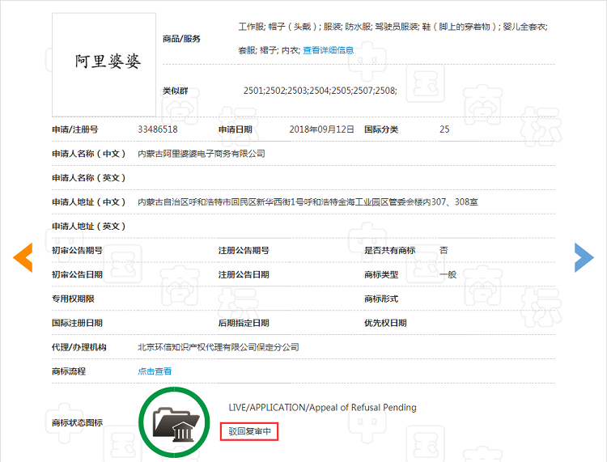Click the similar group codes 2501;2502;2503
This screenshot has height=462, width=607.
pos(320,91)
